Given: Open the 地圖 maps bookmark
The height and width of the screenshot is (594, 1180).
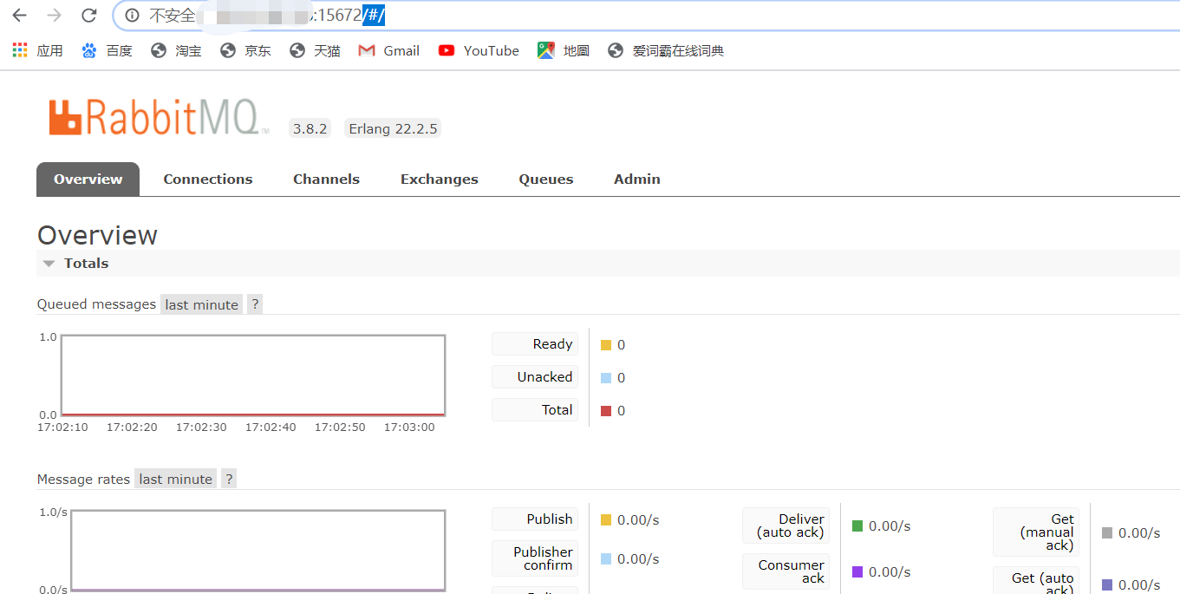Looking at the screenshot, I should pyautogui.click(x=564, y=51).
